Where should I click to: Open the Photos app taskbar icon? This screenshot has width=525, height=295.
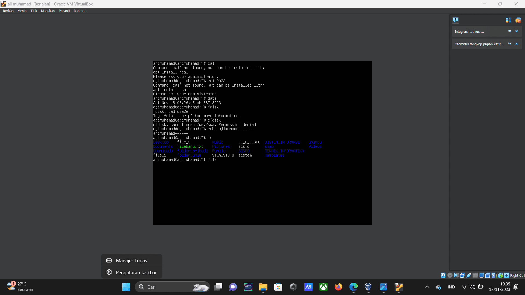(384, 287)
